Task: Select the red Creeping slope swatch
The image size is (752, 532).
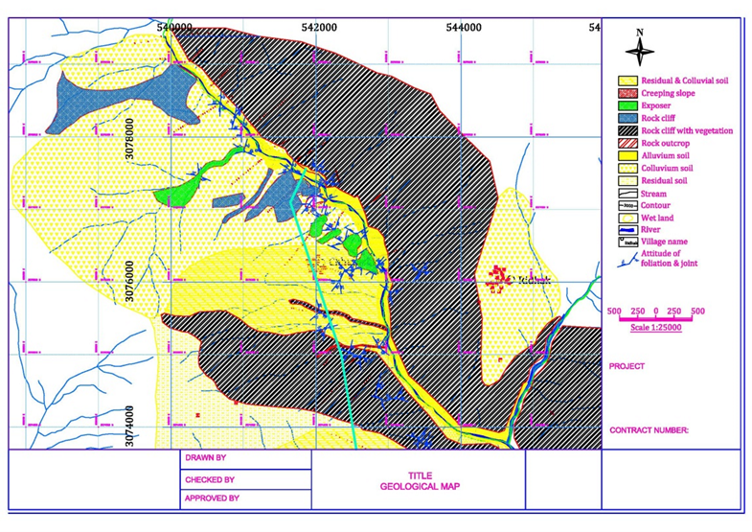Action: tap(627, 93)
